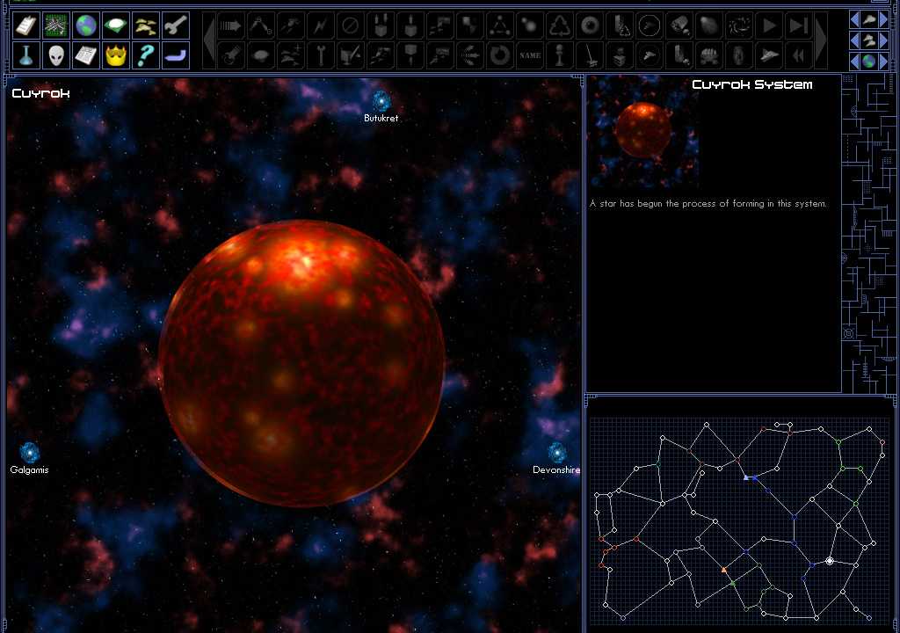Open research via the flask icon
The height and width of the screenshot is (633, 900).
pos(27,55)
